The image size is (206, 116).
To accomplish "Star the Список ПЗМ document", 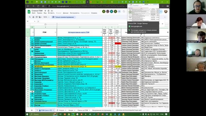I will pos(45,11).
